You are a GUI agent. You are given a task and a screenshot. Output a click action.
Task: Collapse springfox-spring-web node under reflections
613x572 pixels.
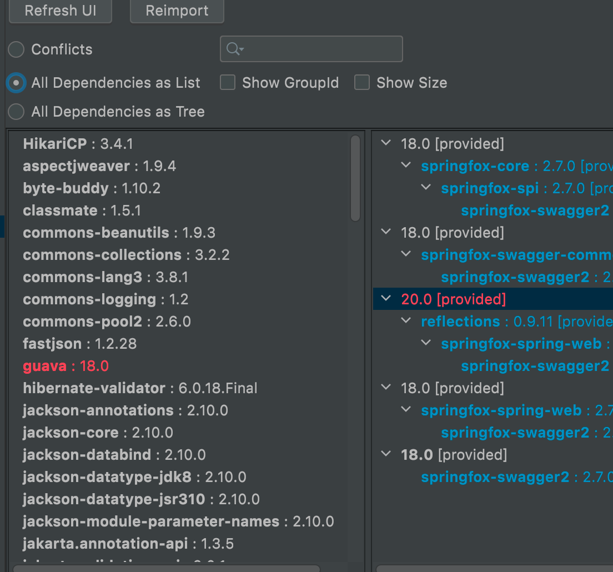tap(426, 343)
